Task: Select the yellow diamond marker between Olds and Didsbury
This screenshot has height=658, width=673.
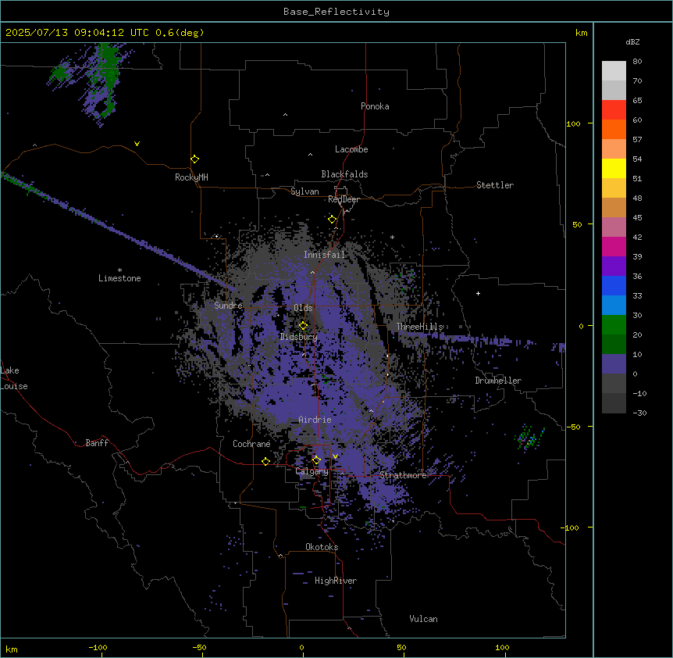Action: (x=304, y=326)
